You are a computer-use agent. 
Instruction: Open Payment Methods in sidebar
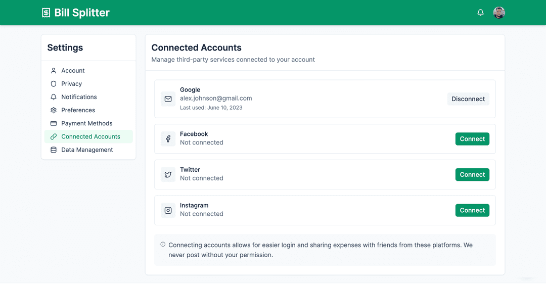tap(86, 123)
